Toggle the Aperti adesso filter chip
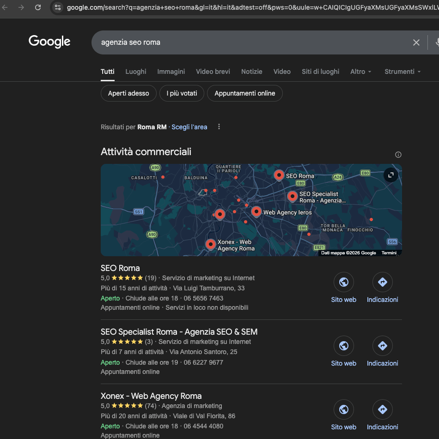Image resolution: width=439 pixels, height=439 pixels. click(128, 93)
